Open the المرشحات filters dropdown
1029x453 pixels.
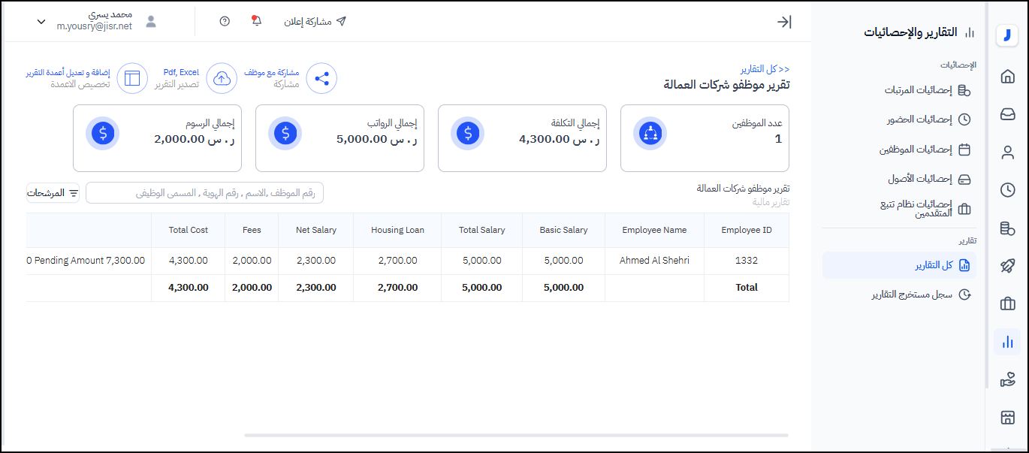click(53, 193)
